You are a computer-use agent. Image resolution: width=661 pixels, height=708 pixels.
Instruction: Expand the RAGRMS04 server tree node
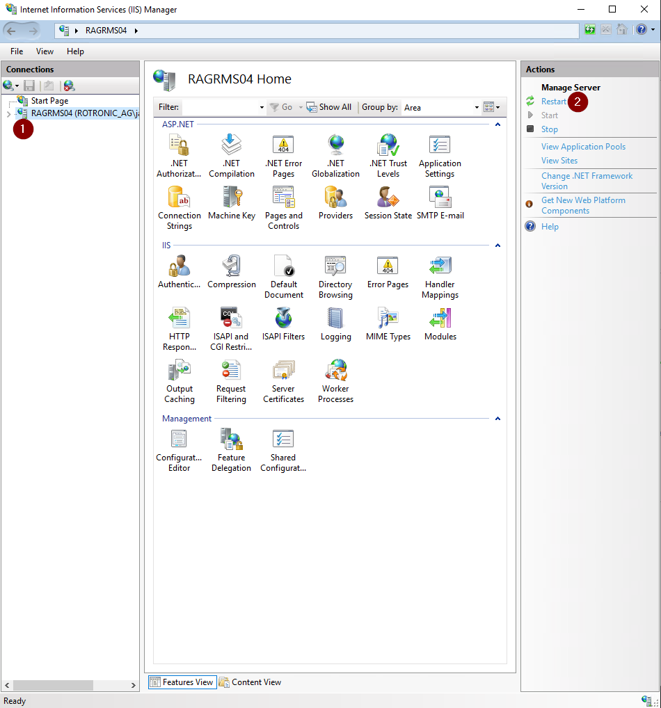[x=8, y=114]
